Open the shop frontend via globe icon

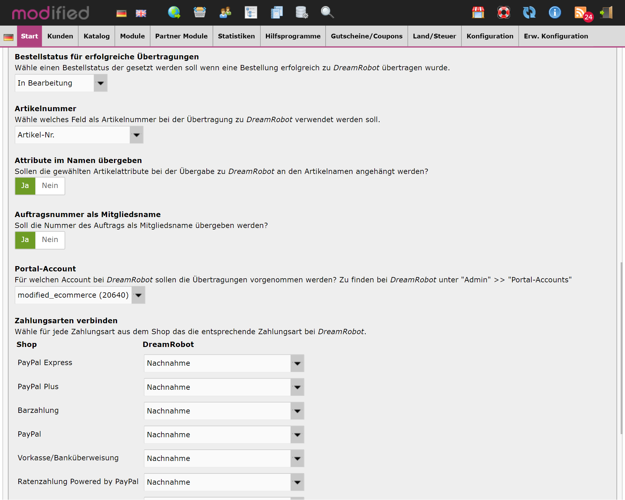[x=174, y=12]
